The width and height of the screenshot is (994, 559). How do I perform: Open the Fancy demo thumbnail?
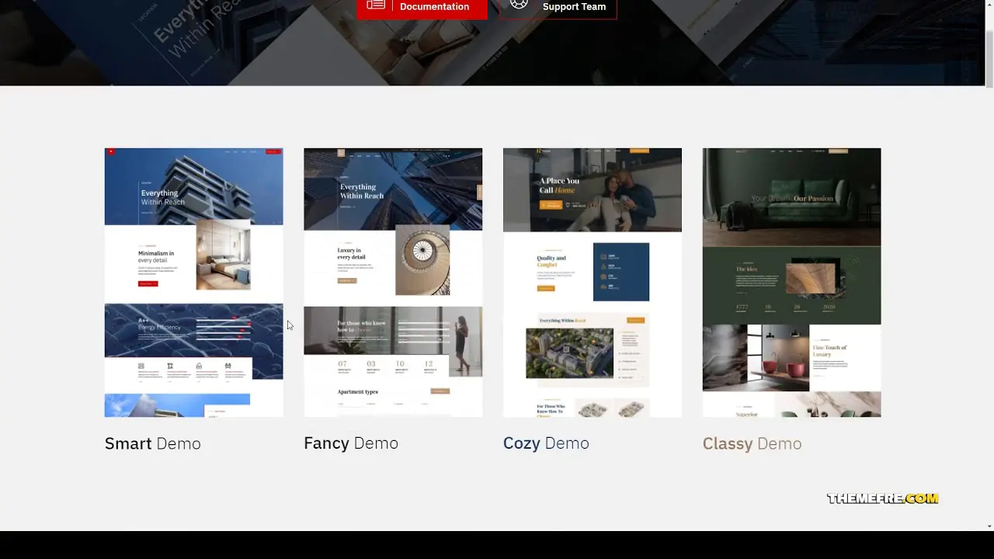[393, 283]
